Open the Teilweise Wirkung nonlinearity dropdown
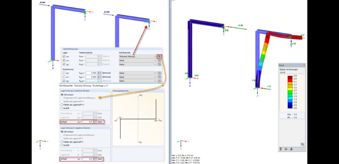This screenshot has height=164, width=339. (x=137, y=57)
